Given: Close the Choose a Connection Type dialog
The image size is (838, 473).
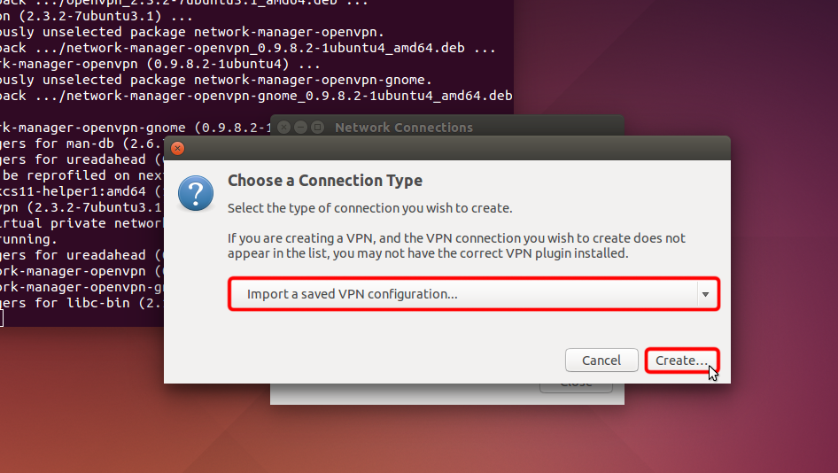Looking at the screenshot, I should point(177,149).
